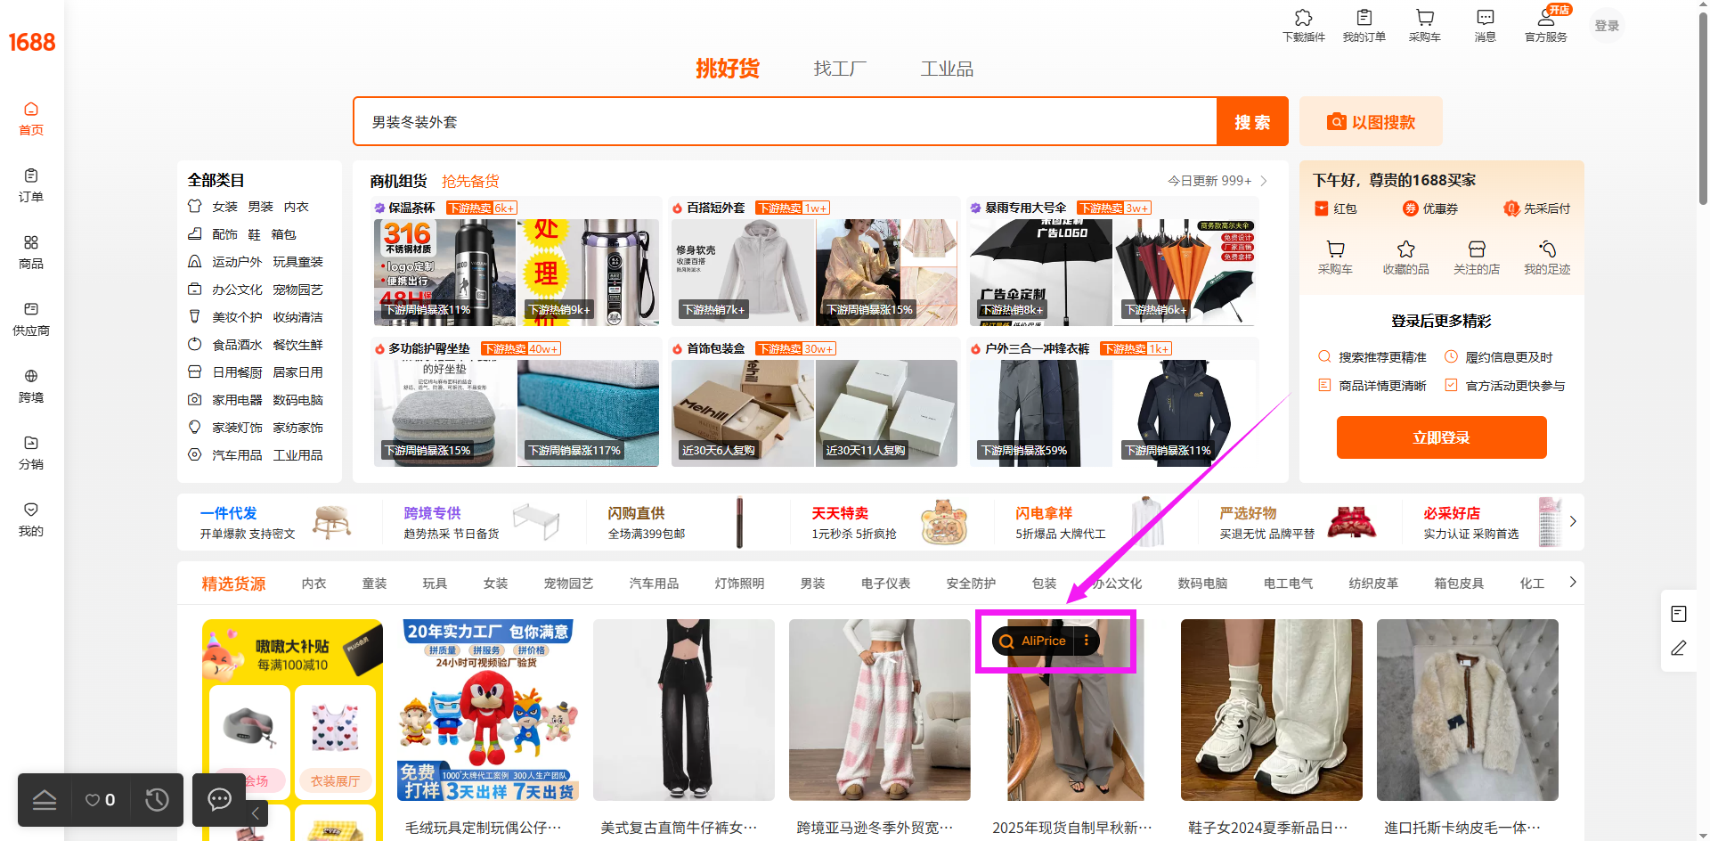Click the search input field
The height and width of the screenshot is (841, 1710).
[786, 122]
